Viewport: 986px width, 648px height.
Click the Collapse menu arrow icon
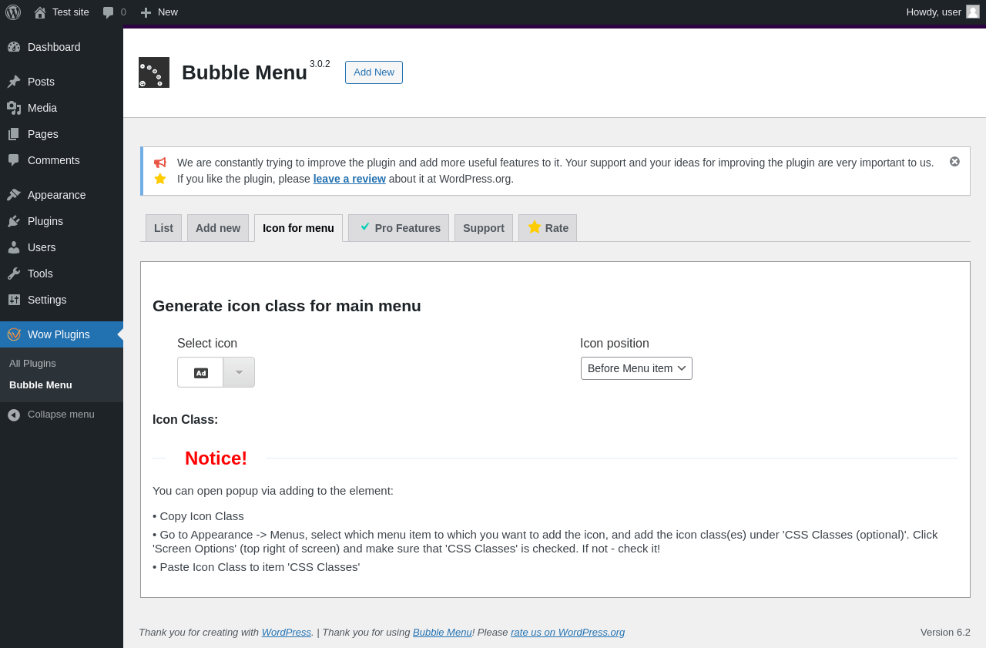pyautogui.click(x=14, y=415)
